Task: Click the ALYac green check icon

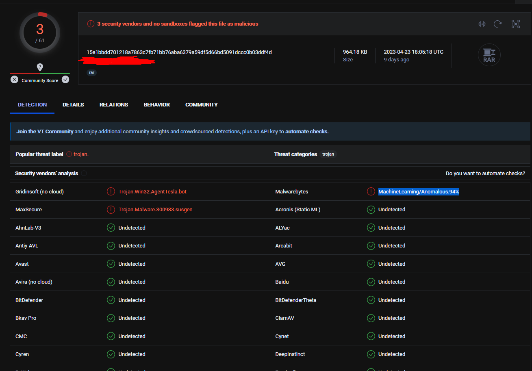Action: pos(371,228)
